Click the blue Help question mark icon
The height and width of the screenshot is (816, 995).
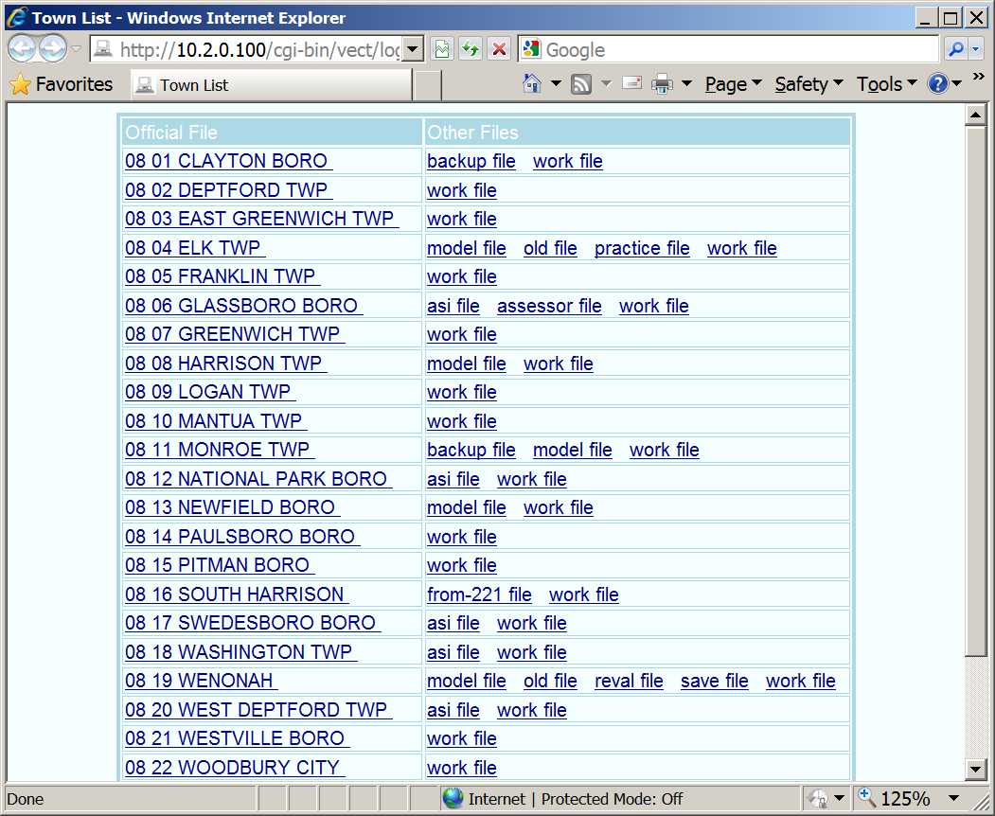937,84
